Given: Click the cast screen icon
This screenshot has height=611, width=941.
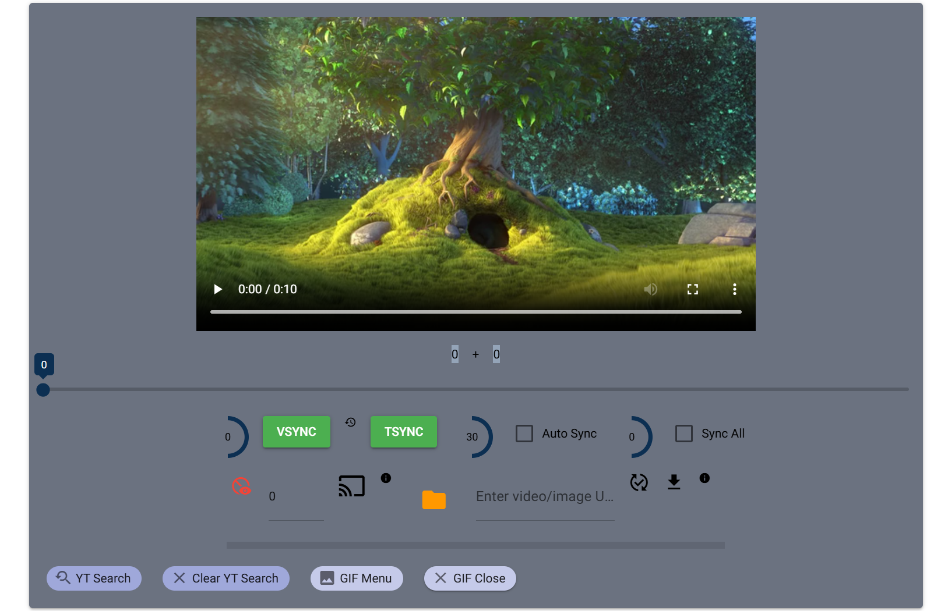Looking at the screenshot, I should (351, 486).
